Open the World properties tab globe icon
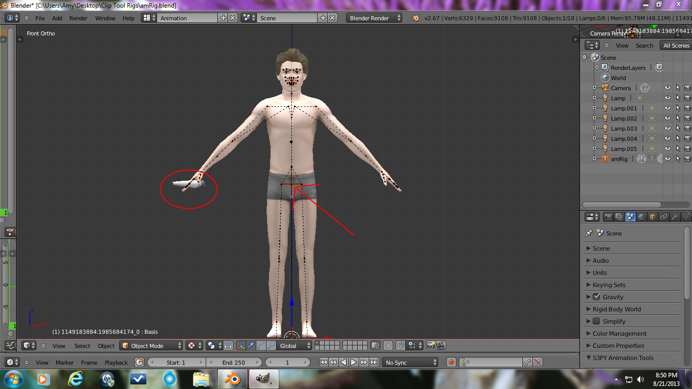The width and height of the screenshot is (692, 389). tap(641, 217)
